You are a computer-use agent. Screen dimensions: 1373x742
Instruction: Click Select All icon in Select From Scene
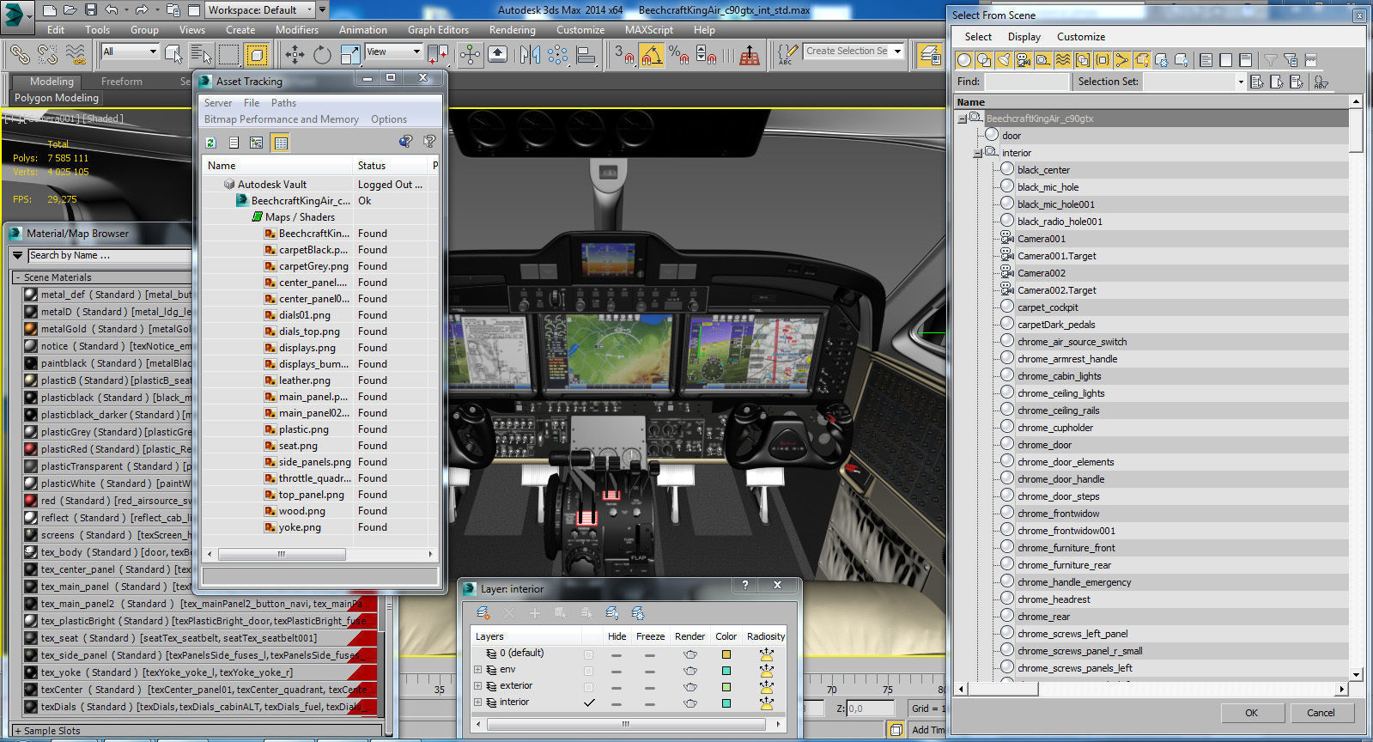[1206, 60]
